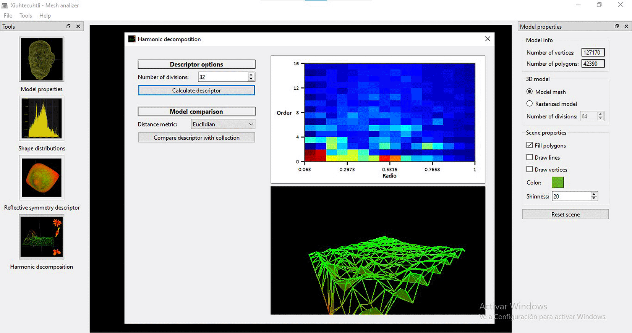Enable the Draw lines checkbox
The height and width of the screenshot is (333, 632).
coord(530,157)
